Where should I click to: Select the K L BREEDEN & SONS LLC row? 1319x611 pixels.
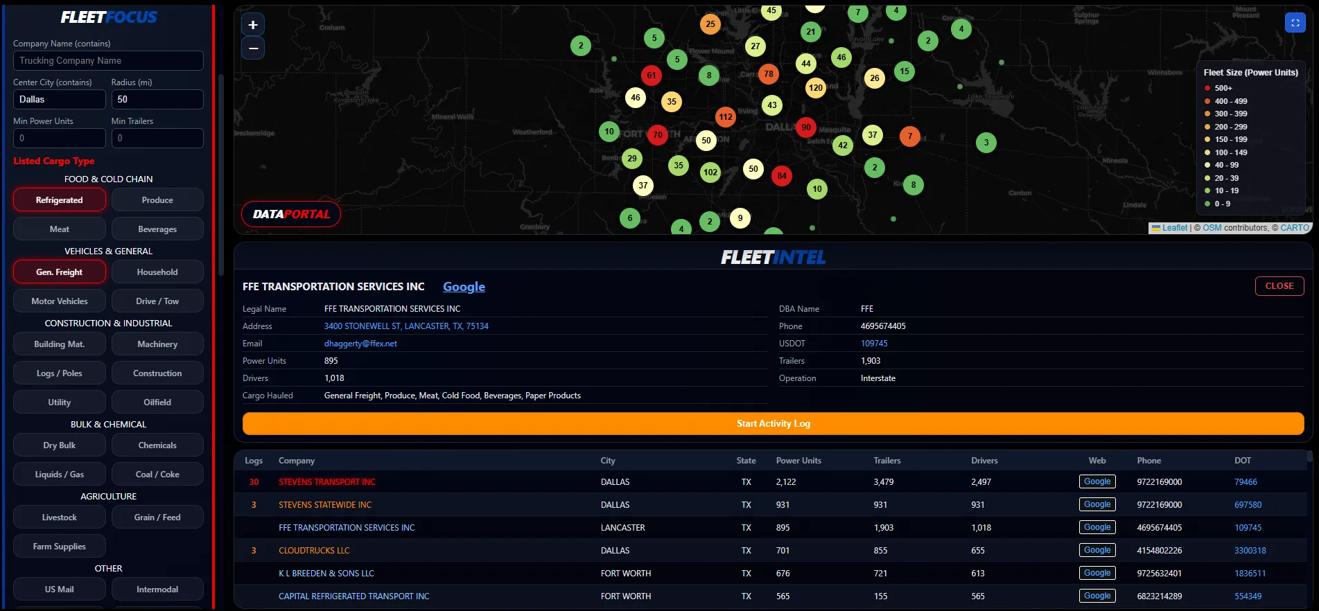tap(771, 574)
